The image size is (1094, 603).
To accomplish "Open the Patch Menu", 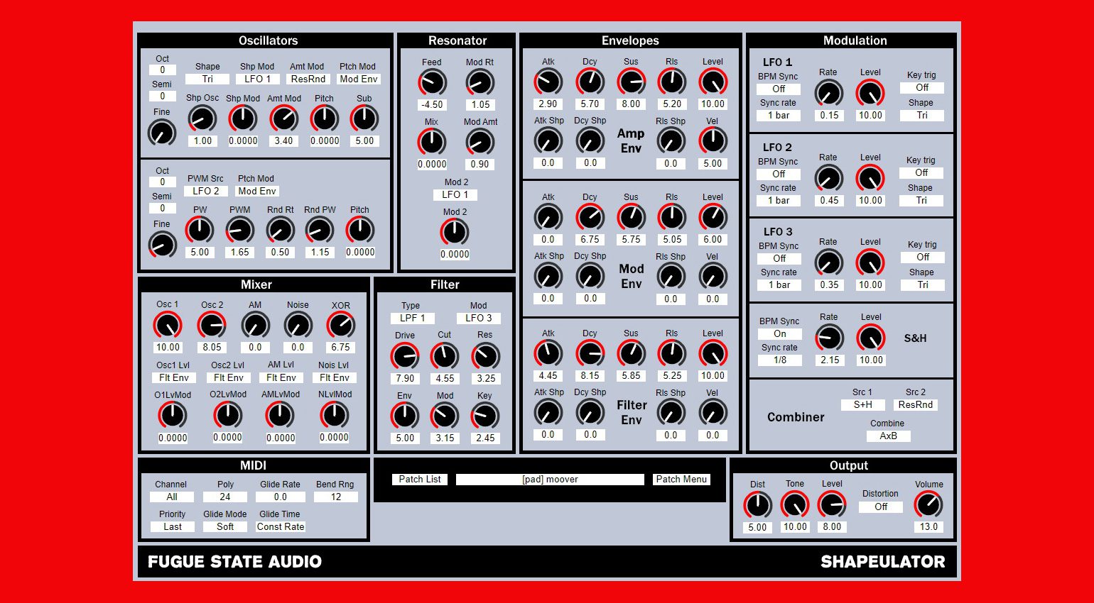I will click(681, 479).
